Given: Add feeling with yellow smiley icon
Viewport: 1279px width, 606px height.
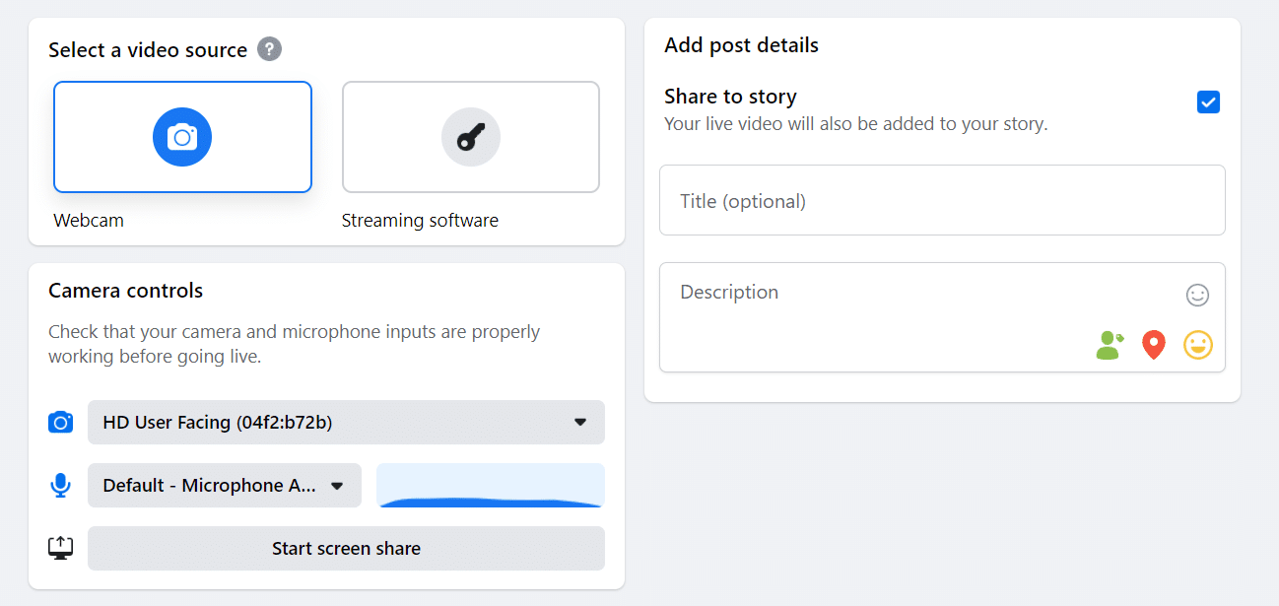Looking at the screenshot, I should click(x=1197, y=345).
